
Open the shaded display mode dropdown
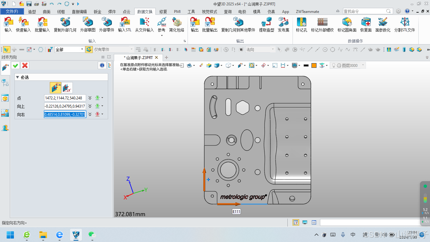(x=221, y=65)
